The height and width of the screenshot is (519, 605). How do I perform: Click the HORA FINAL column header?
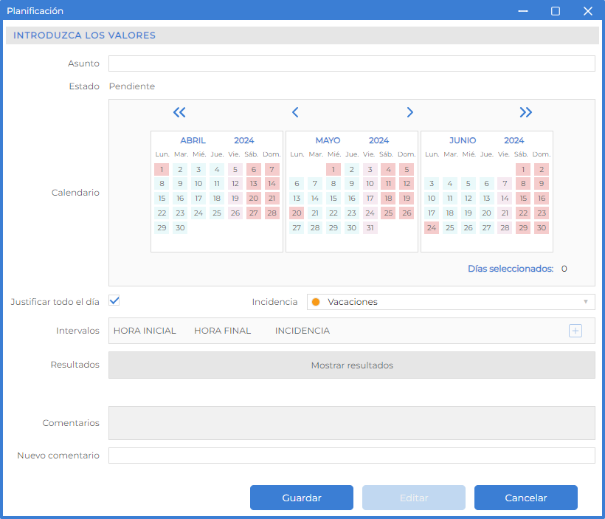click(x=223, y=331)
